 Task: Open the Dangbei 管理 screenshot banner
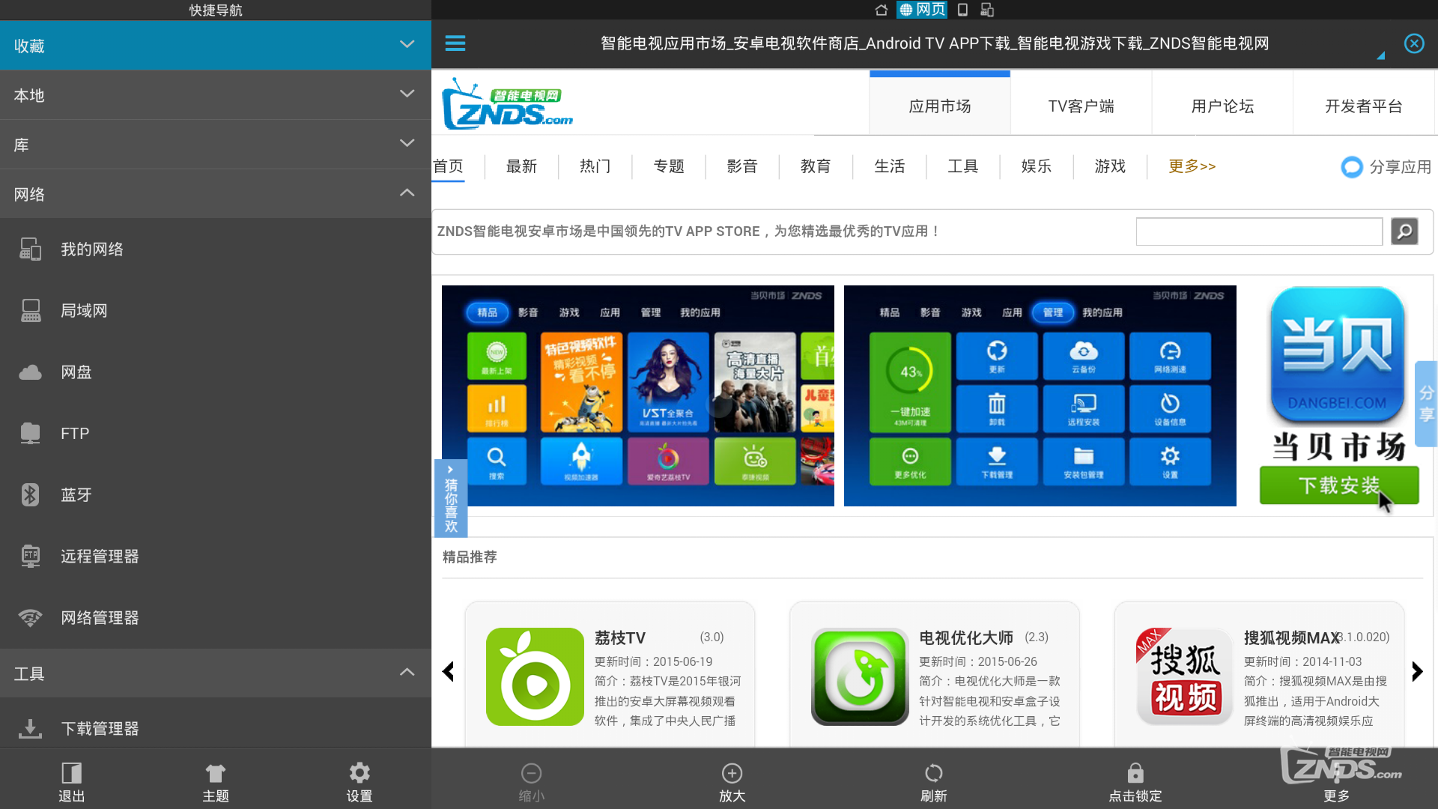pyautogui.click(x=1040, y=396)
